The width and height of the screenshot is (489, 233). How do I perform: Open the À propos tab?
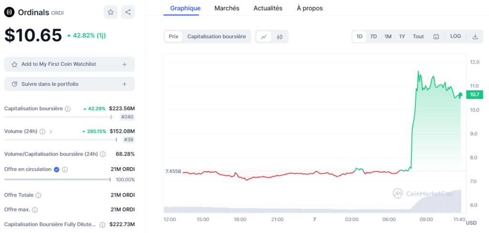pyautogui.click(x=309, y=9)
